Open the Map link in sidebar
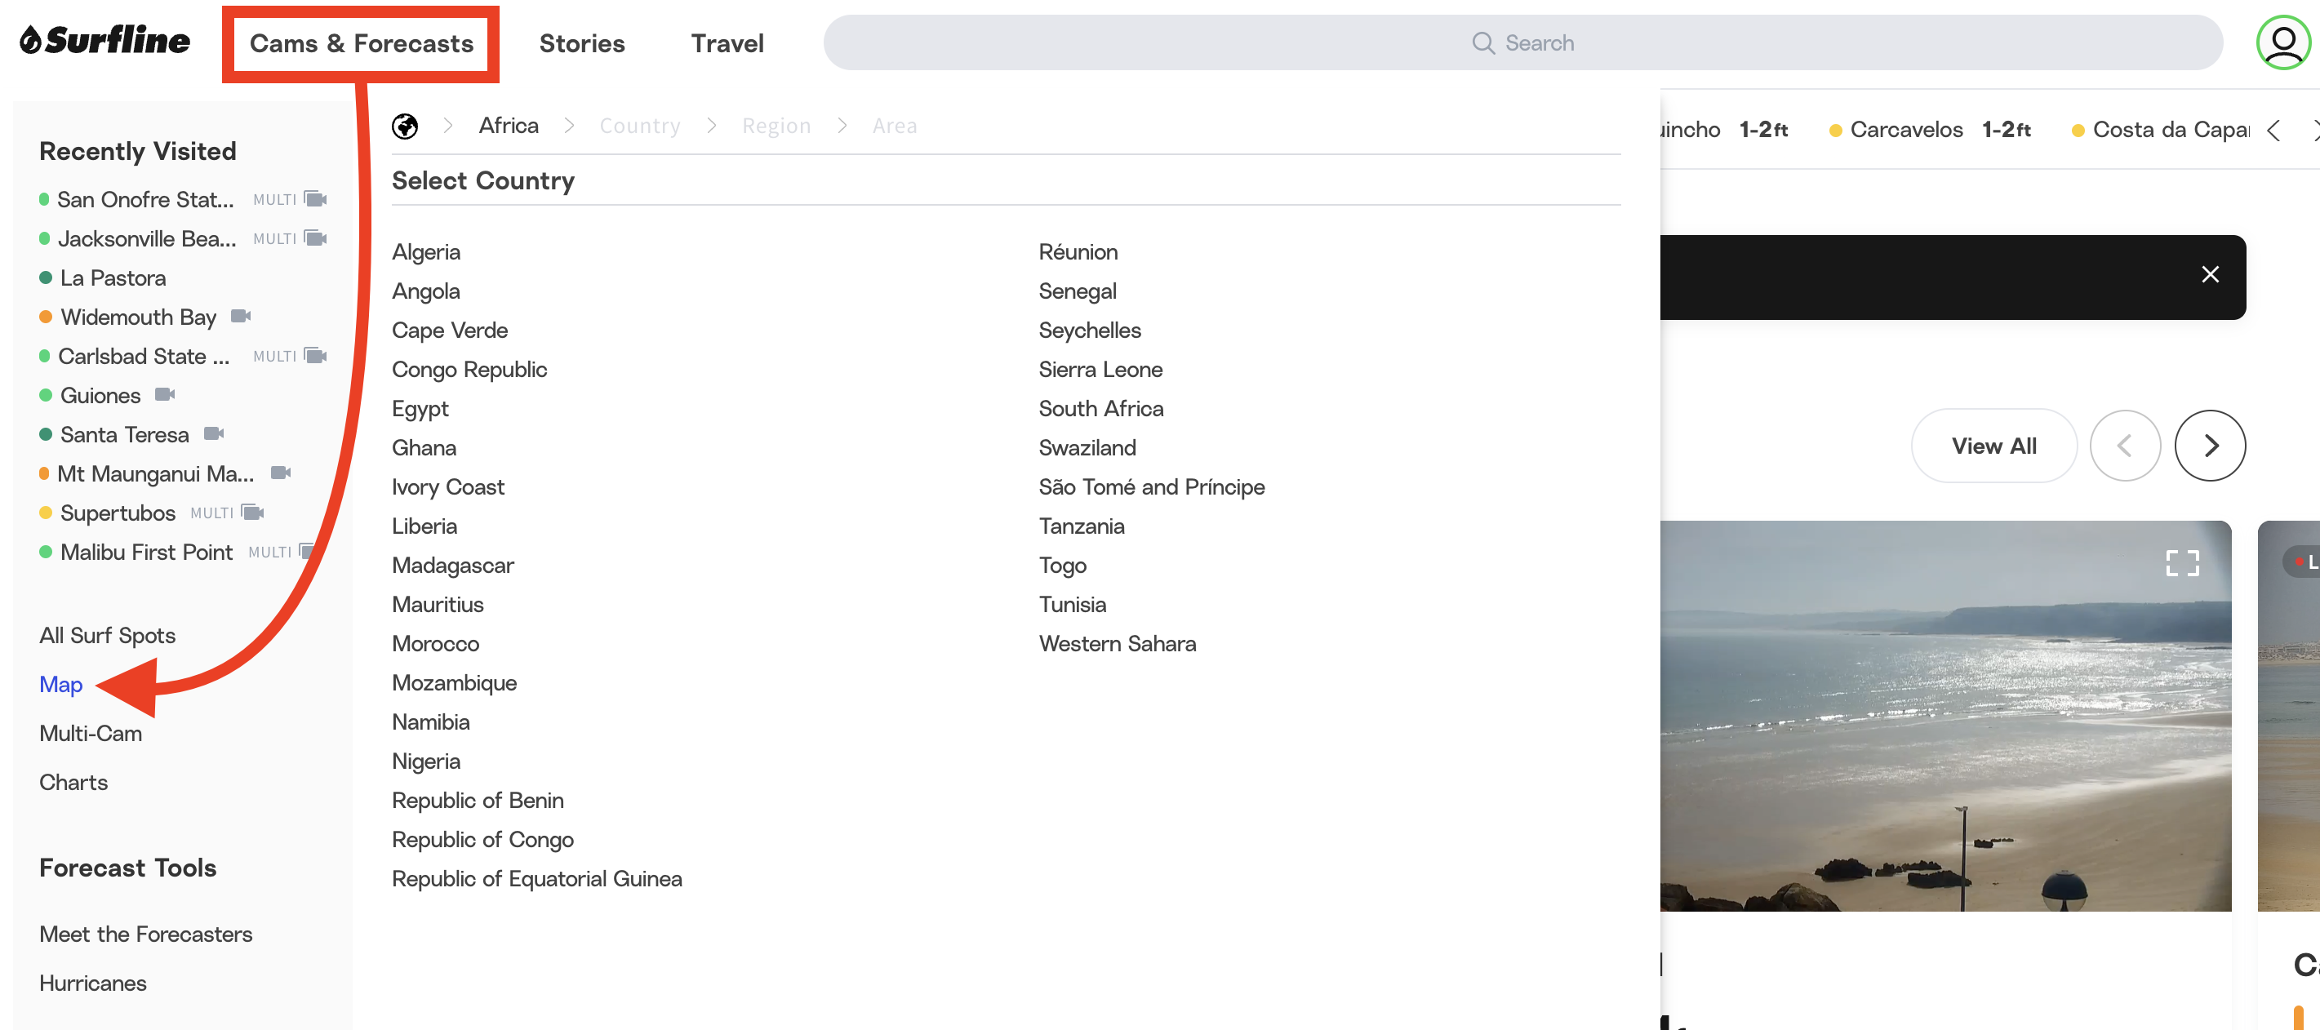This screenshot has width=2320, height=1030. (60, 684)
